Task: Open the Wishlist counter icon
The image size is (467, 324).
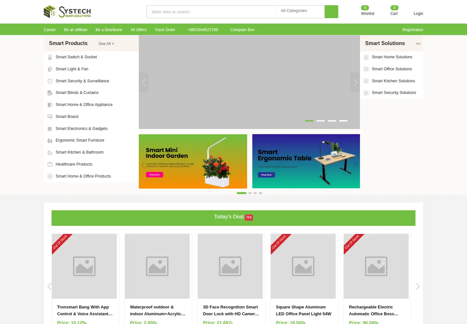Action: click(365, 8)
